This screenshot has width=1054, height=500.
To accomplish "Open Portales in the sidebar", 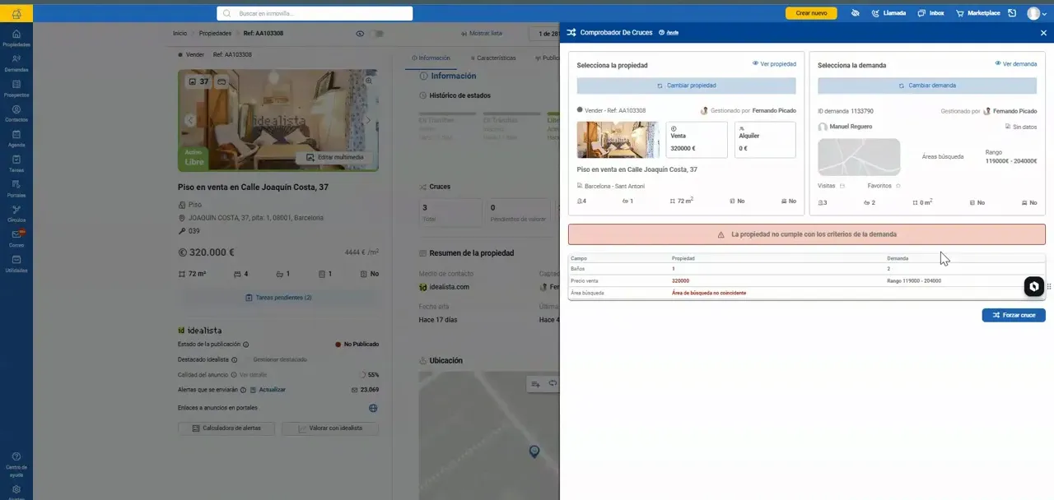I will click(x=16, y=188).
